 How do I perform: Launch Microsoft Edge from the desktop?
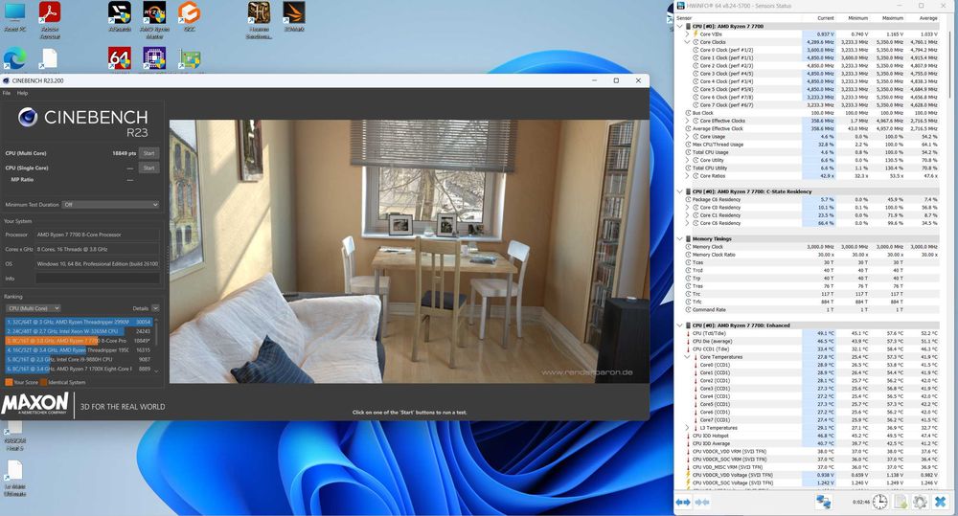14,58
